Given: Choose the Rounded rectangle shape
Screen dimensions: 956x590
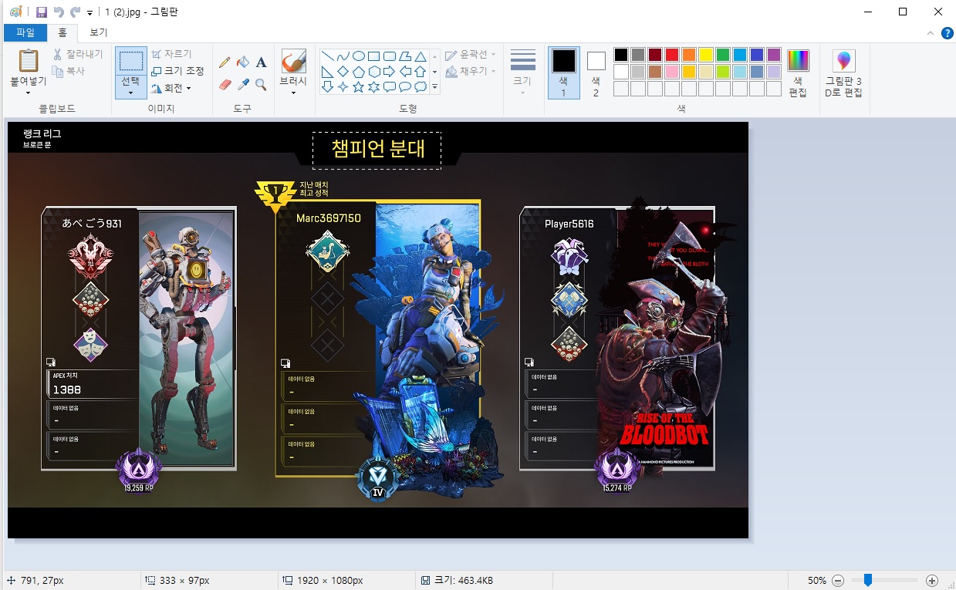Looking at the screenshot, I should [x=389, y=56].
